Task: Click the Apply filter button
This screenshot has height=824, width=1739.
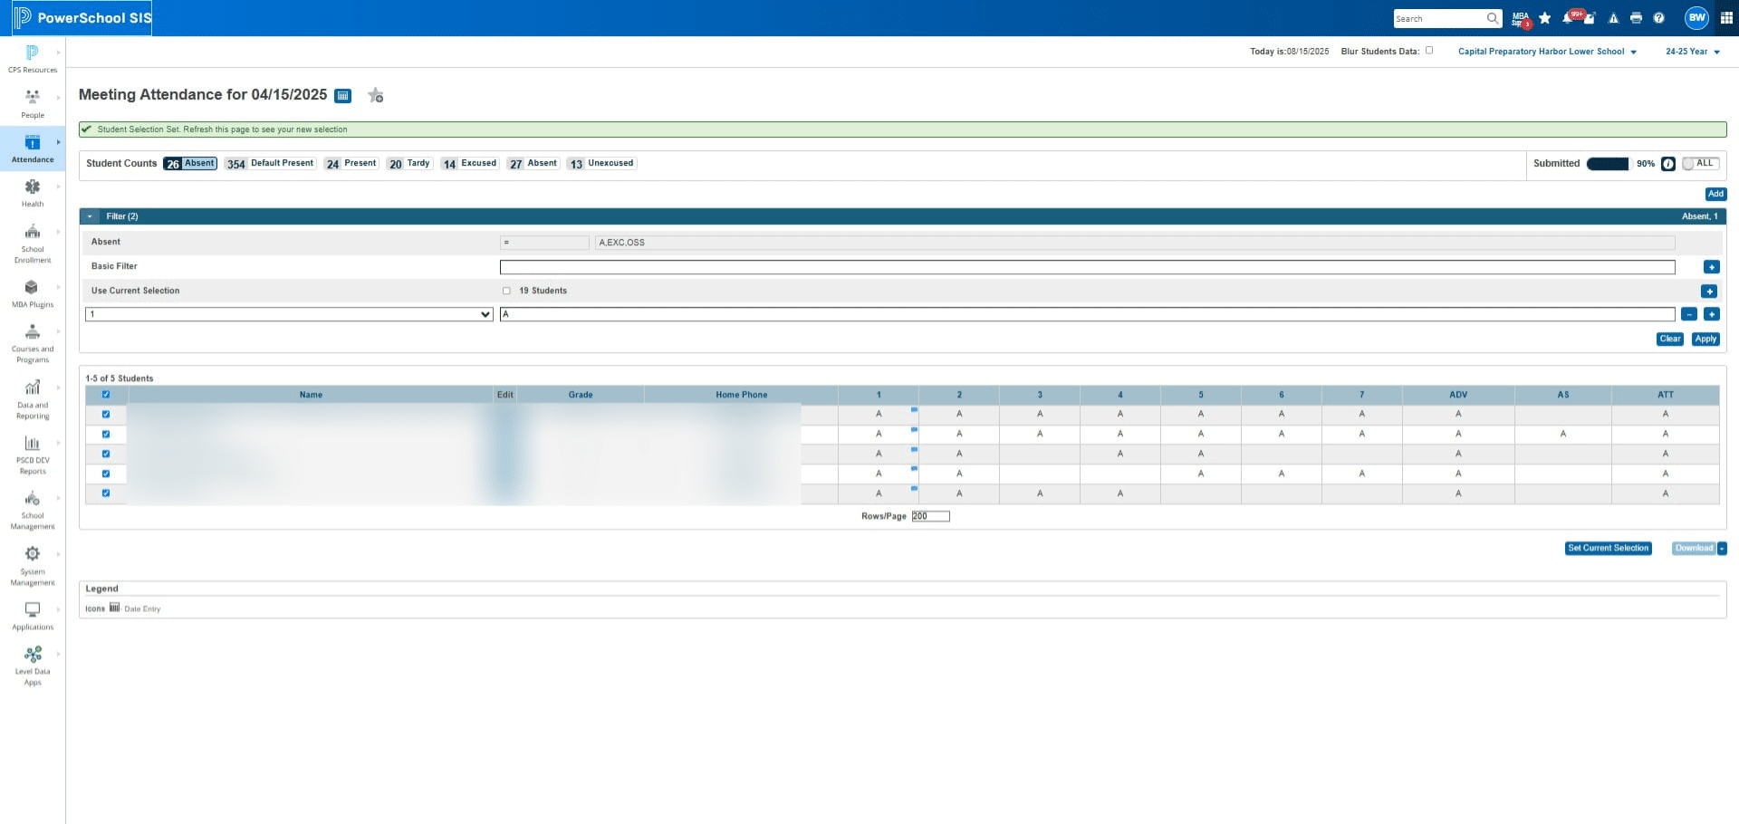Action: [1705, 339]
